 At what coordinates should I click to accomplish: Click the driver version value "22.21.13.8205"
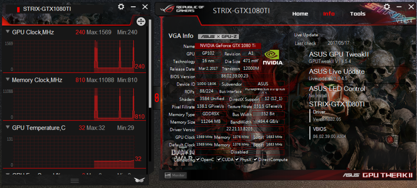(239, 129)
